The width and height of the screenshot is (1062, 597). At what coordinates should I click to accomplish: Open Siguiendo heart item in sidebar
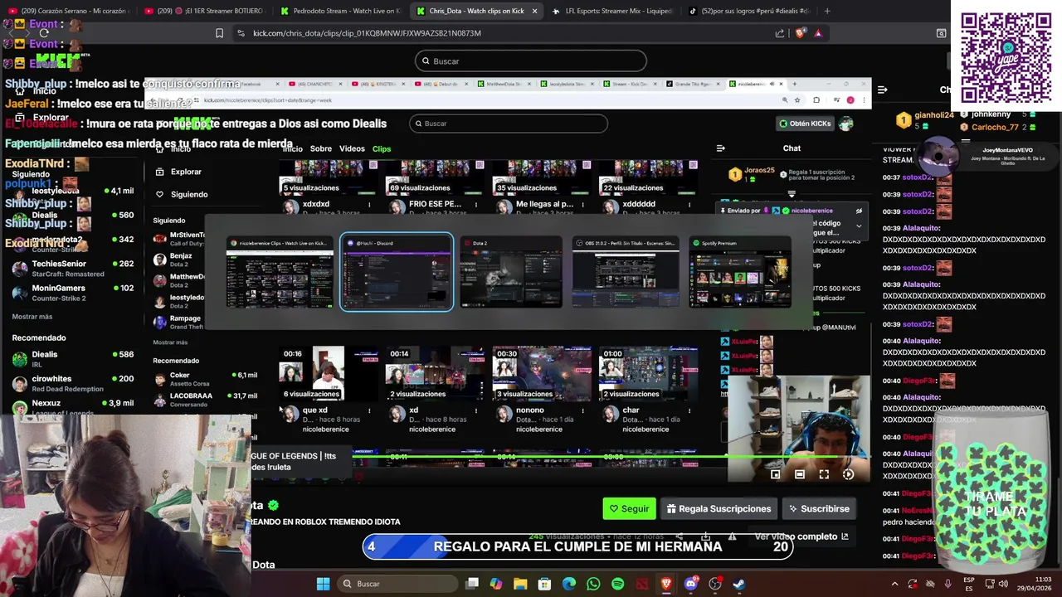[x=182, y=194]
